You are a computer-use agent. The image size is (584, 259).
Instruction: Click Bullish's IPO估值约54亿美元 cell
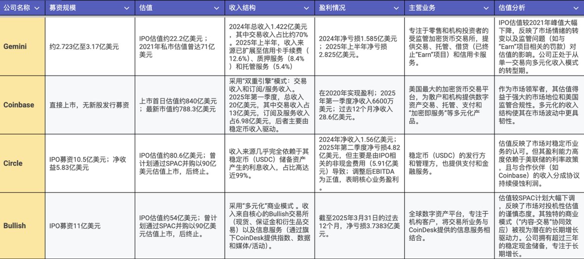(179, 224)
